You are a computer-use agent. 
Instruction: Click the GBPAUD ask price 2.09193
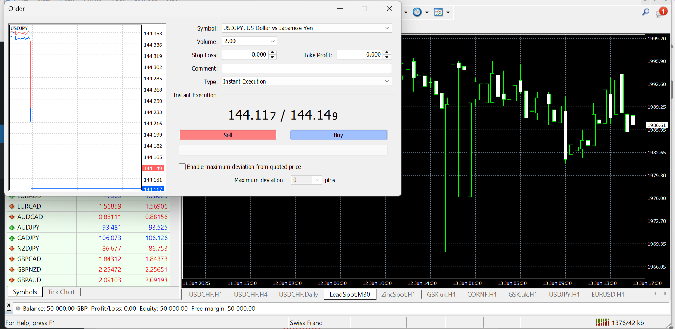156,280
